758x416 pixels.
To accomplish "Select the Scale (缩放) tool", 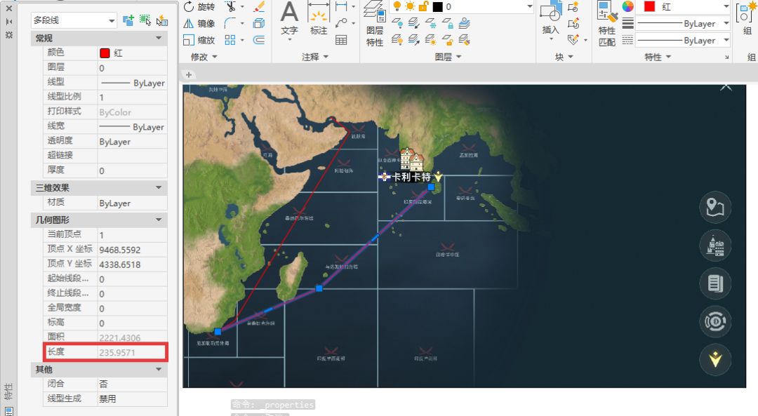I will click(x=199, y=40).
